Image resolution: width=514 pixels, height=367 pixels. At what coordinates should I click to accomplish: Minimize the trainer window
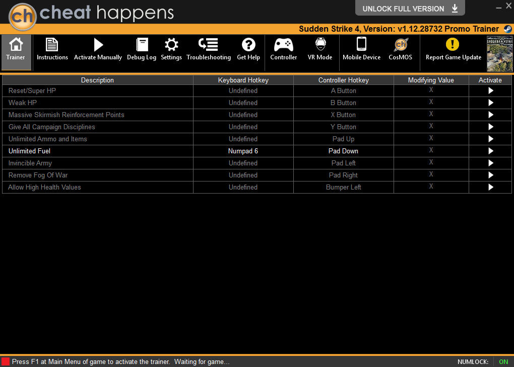pos(498,7)
